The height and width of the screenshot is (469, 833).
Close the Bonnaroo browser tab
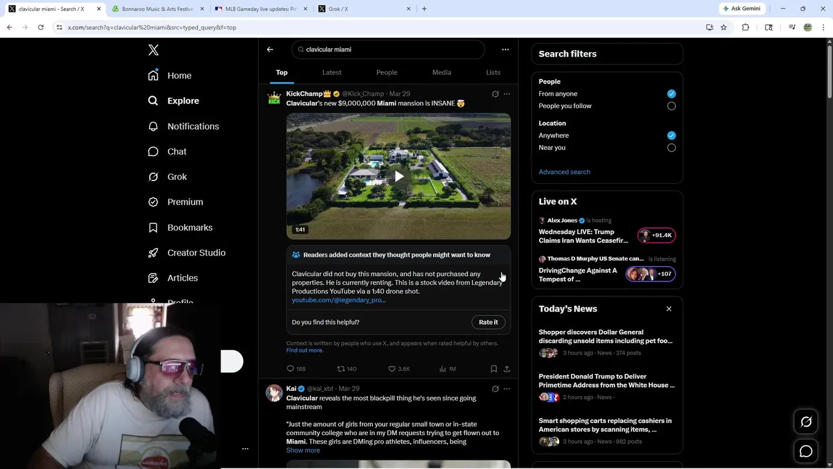[x=202, y=9]
